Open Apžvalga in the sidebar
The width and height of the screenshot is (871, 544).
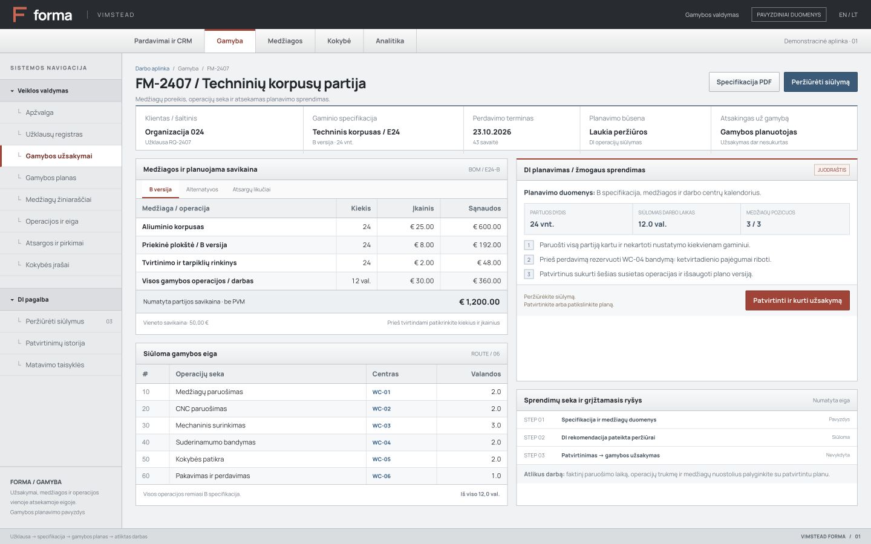click(x=60, y=112)
